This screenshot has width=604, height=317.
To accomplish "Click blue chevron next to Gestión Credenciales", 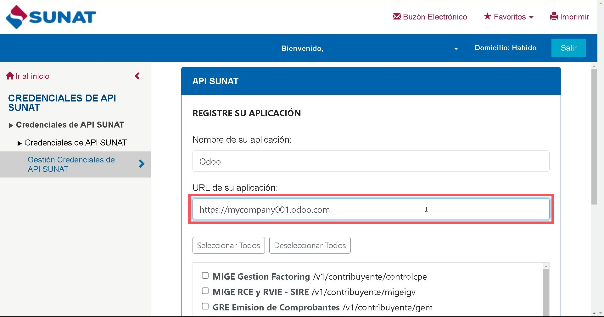I will tap(142, 163).
